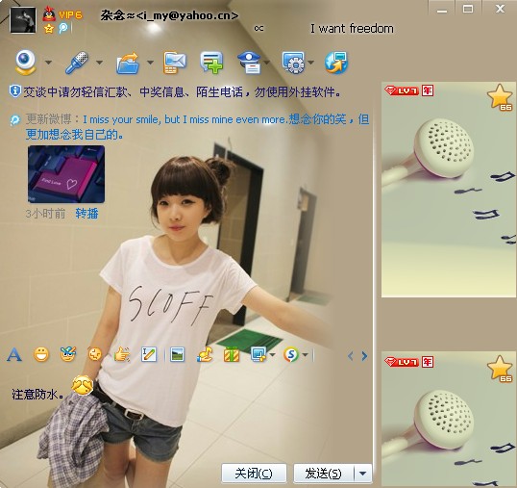Click contact name 杂念≈<i_my@yahoo.cn>
Screen dimensions: 517x488
[169, 15]
